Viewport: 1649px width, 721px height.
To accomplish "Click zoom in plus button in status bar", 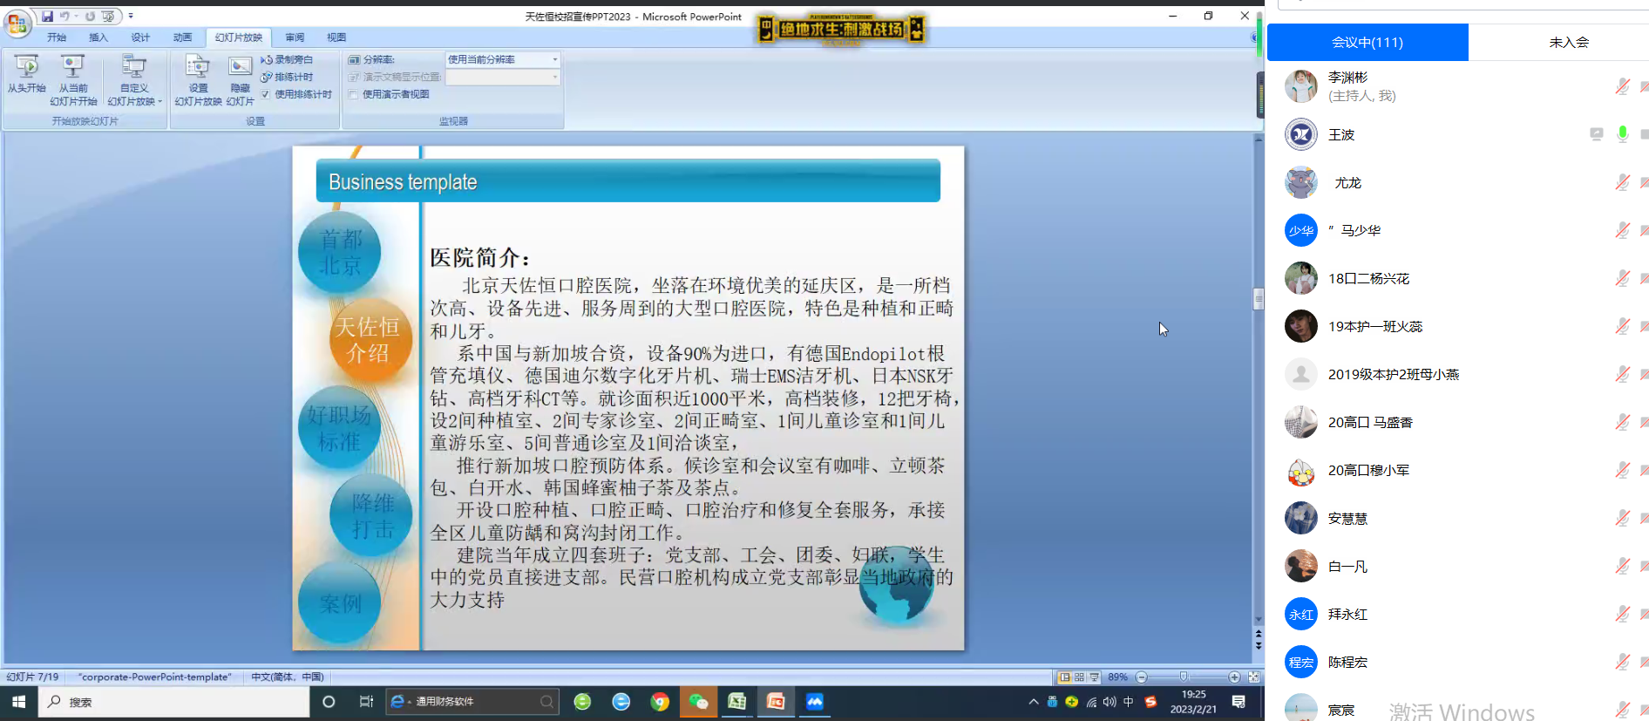I will click(1234, 677).
